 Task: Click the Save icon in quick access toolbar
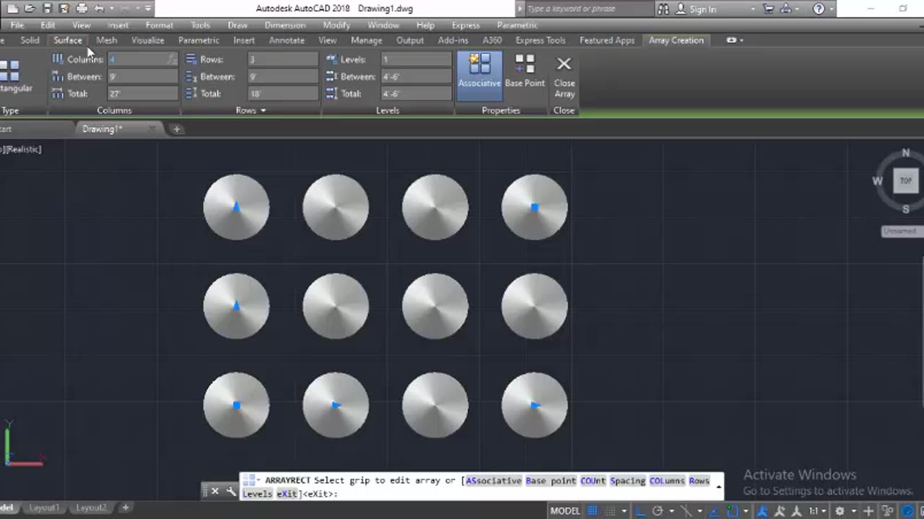pyautogui.click(x=48, y=9)
